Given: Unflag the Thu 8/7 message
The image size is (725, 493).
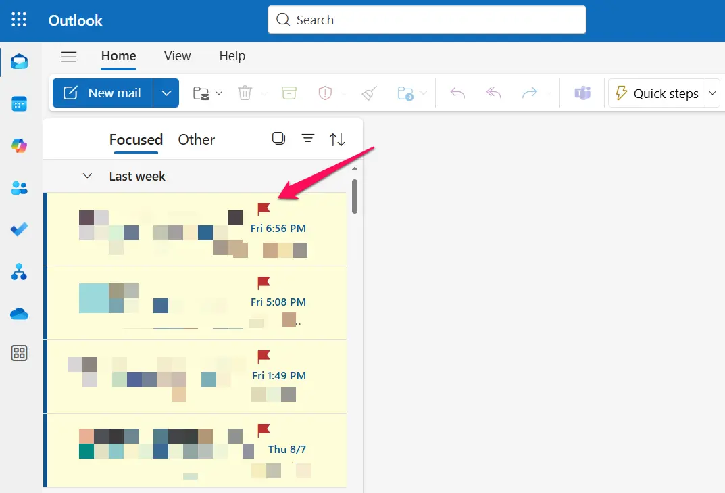Looking at the screenshot, I should pyautogui.click(x=264, y=429).
